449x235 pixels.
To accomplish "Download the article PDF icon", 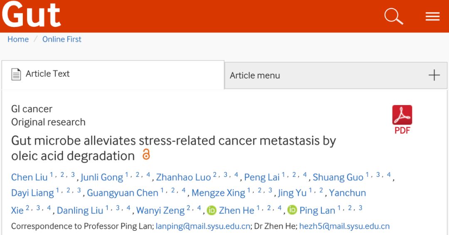I will point(402,119).
